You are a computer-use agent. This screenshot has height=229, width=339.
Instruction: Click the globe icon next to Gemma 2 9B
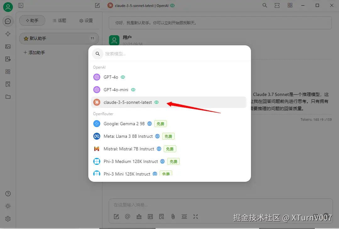click(150, 124)
